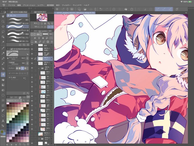Viewport: 194px width, 146px height.
Task: Select the Fill bucket tool in left toolbar
Action: tap(3, 80)
